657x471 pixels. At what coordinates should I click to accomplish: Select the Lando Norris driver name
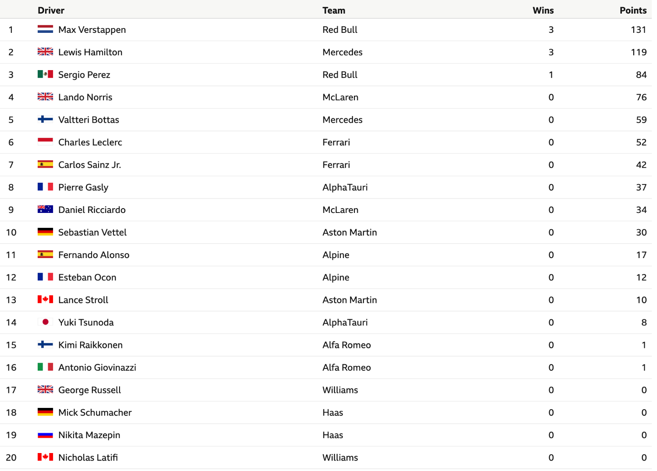click(x=85, y=97)
